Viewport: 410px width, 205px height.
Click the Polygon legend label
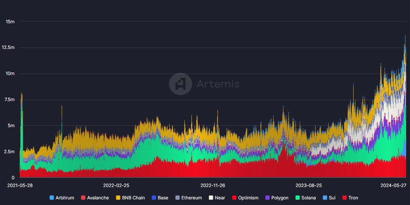280,198
